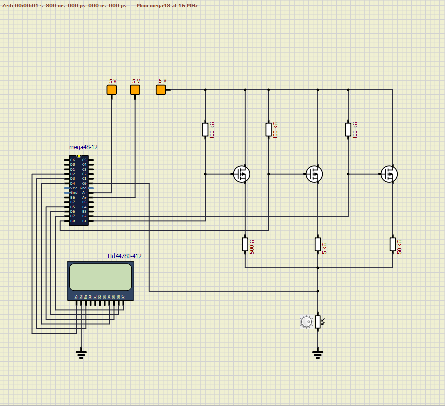Image resolution: width=445 pixels, height=406 pixels.
Task: Click the C5 pin on the mega48
Action: pyautogui.click(x=91, y=160)
